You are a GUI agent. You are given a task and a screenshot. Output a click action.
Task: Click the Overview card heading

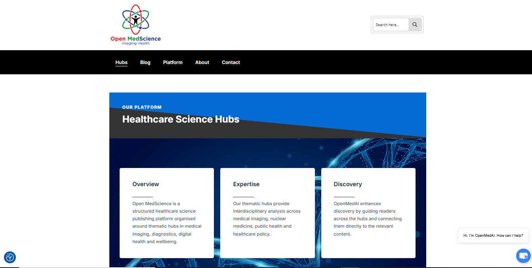click(146, 184)
